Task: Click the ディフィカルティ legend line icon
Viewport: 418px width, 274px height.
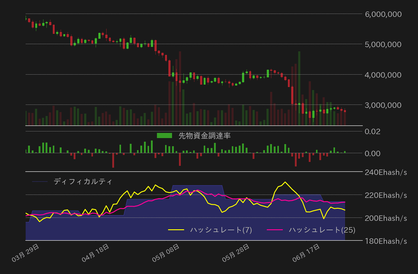Action: click(40, 182)
